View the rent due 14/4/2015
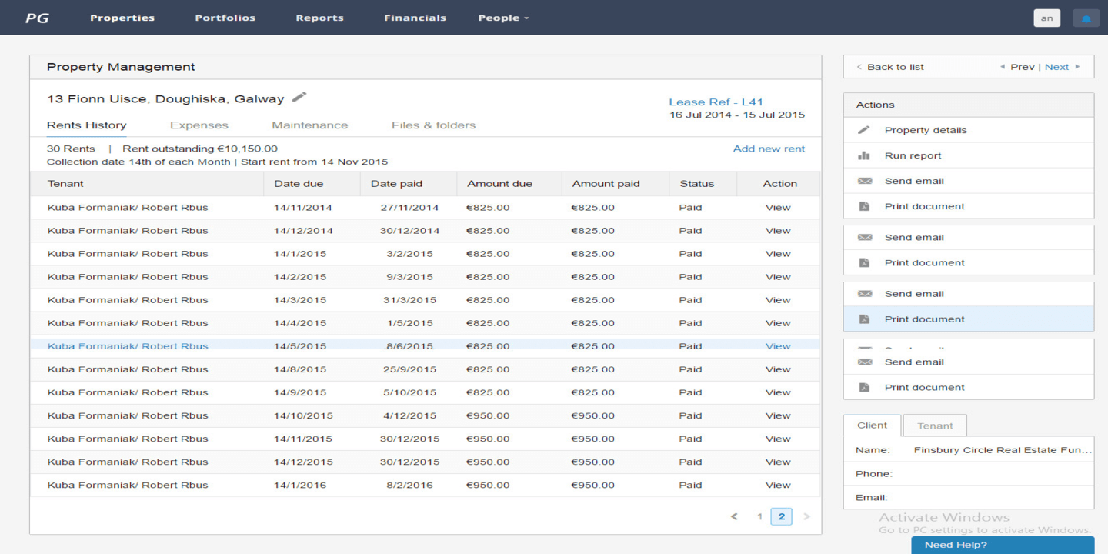The height and width of the screenshot is (554, 1108). (x=778, y=322)
